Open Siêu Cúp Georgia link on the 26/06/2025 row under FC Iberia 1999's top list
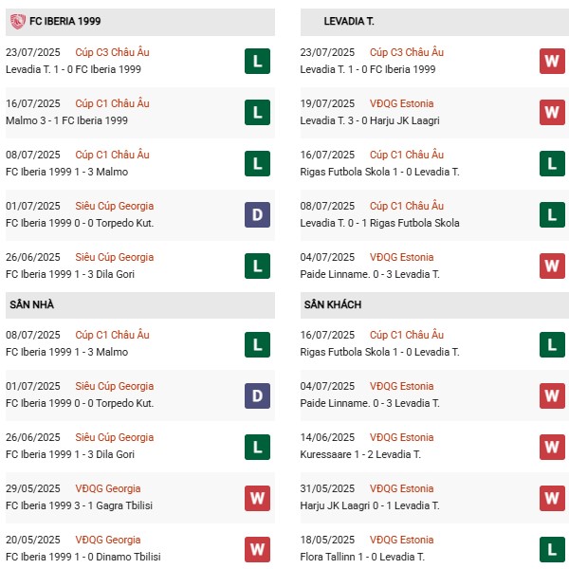The height and width of the screenshot is (569, 569). tap(115, 258)
